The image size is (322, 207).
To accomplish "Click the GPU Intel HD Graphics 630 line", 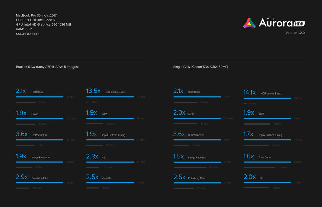I will 43,25.
